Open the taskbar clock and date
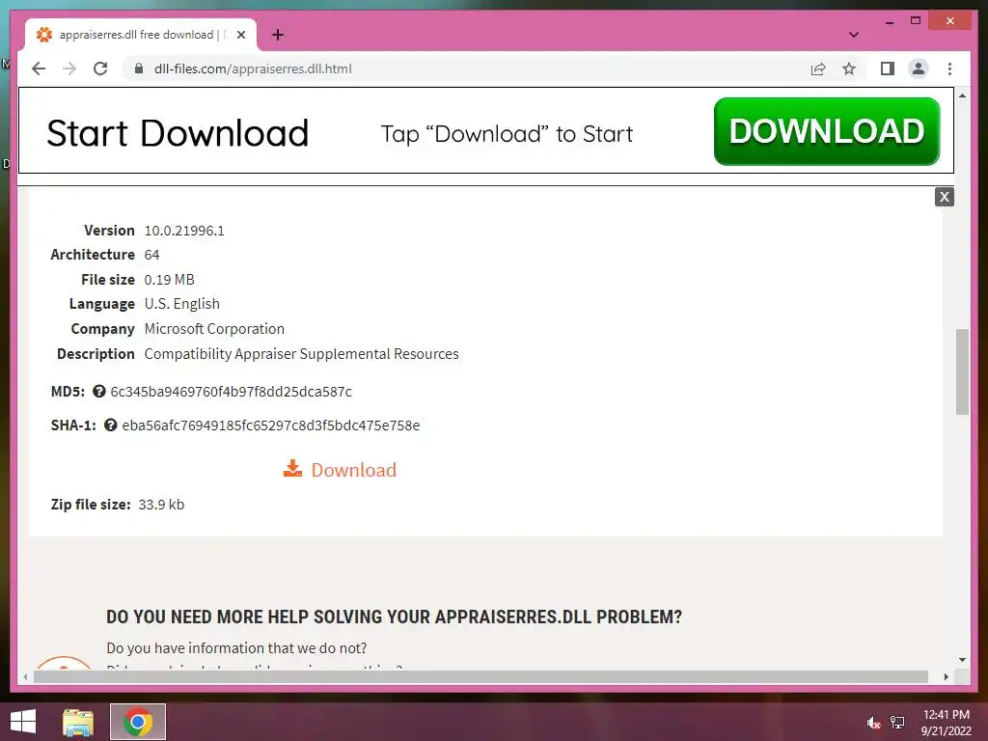The width and height of the screenshot is (988, 741). coord(946,723)
